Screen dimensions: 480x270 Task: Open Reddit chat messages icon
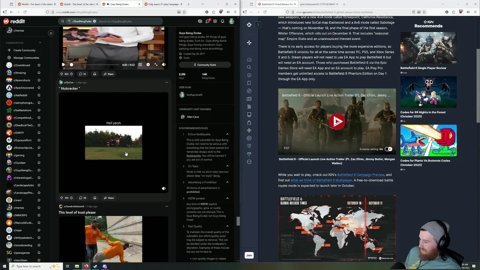pyautogui.click(x=207, y=21)
